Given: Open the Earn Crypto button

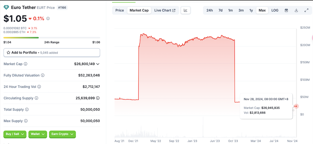Looking at the screenshot, I should tap(62, 134).
